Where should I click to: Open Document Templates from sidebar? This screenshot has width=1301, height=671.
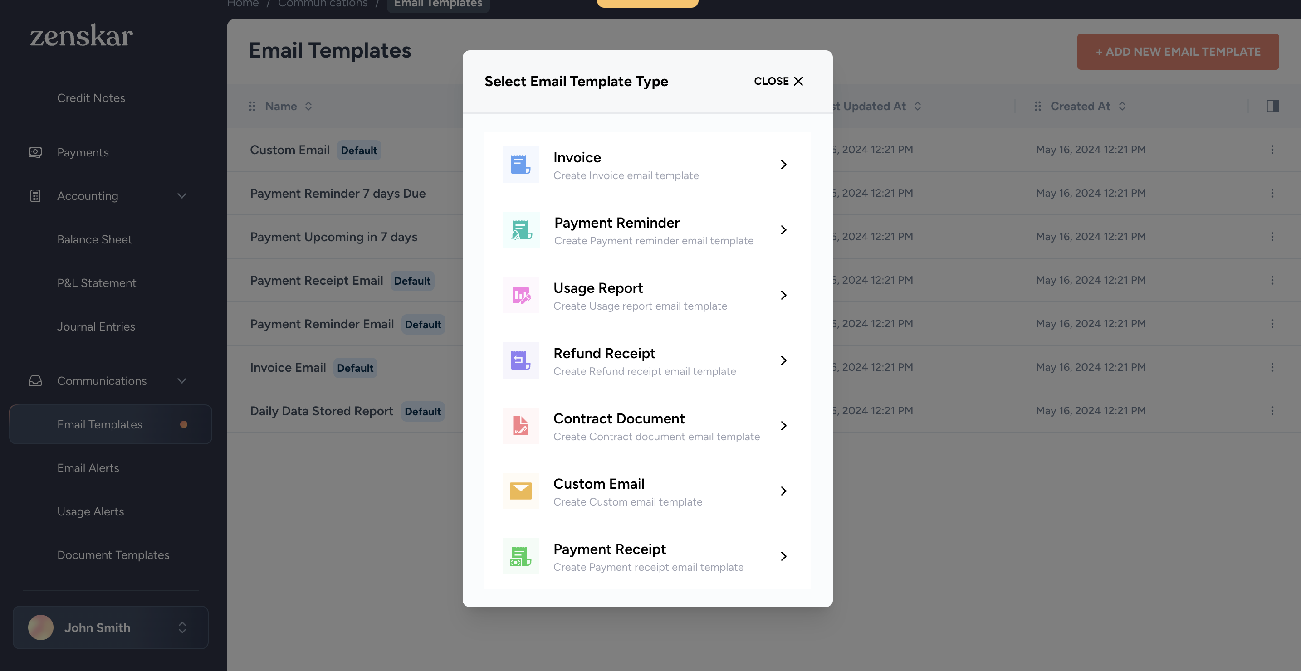click(113, 554)
